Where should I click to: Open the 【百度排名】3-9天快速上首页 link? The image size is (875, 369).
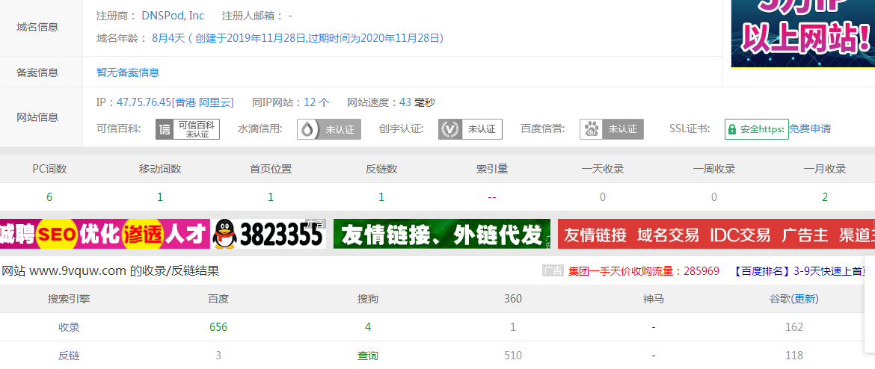coord(802,271)
